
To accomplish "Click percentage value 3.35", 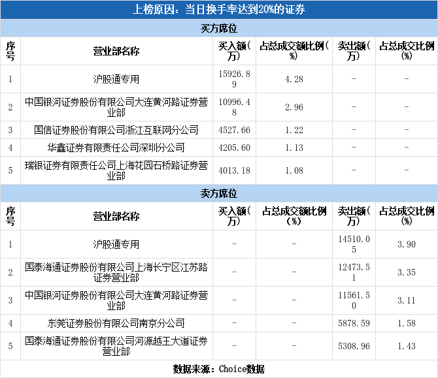I will 407,272.
